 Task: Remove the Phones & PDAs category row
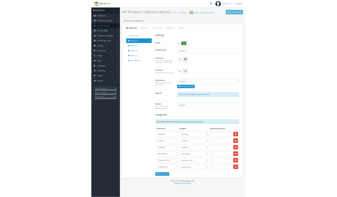pyautogui.click(x=235, y=160)
